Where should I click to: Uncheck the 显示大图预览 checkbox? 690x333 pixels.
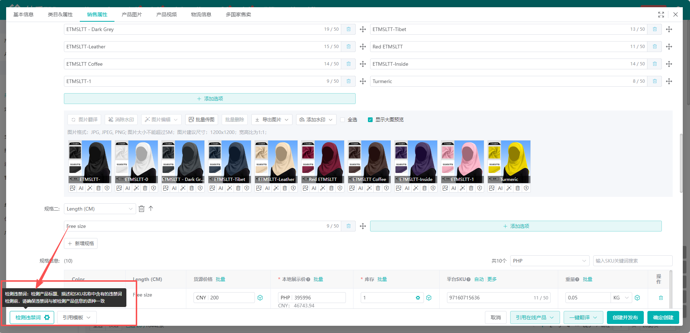[x=370, y=120]
